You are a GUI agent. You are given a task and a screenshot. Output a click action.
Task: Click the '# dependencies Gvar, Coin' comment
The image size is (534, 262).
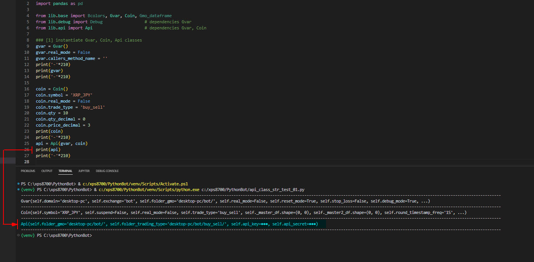pyautogui.click(x=176, y=28)
